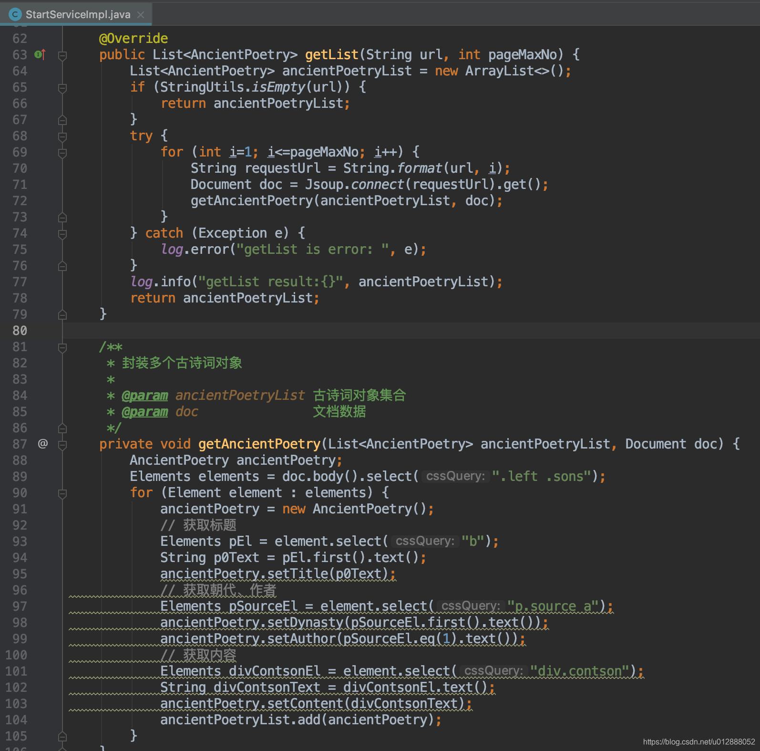Screen dimensions: 760x751
Task: Click new ArrayList<>() on line 64
Action: 500,71
